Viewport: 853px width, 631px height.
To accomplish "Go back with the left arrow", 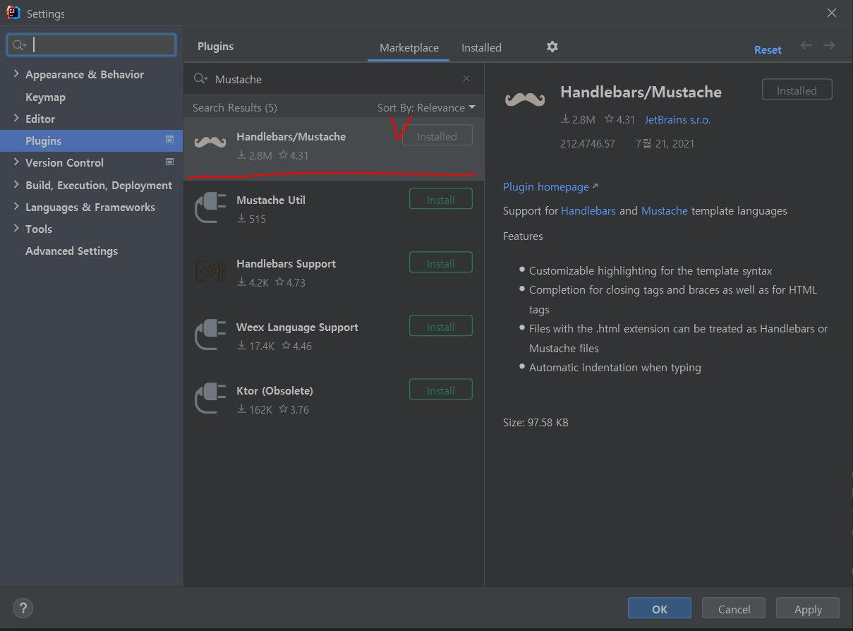I will 806,45.
